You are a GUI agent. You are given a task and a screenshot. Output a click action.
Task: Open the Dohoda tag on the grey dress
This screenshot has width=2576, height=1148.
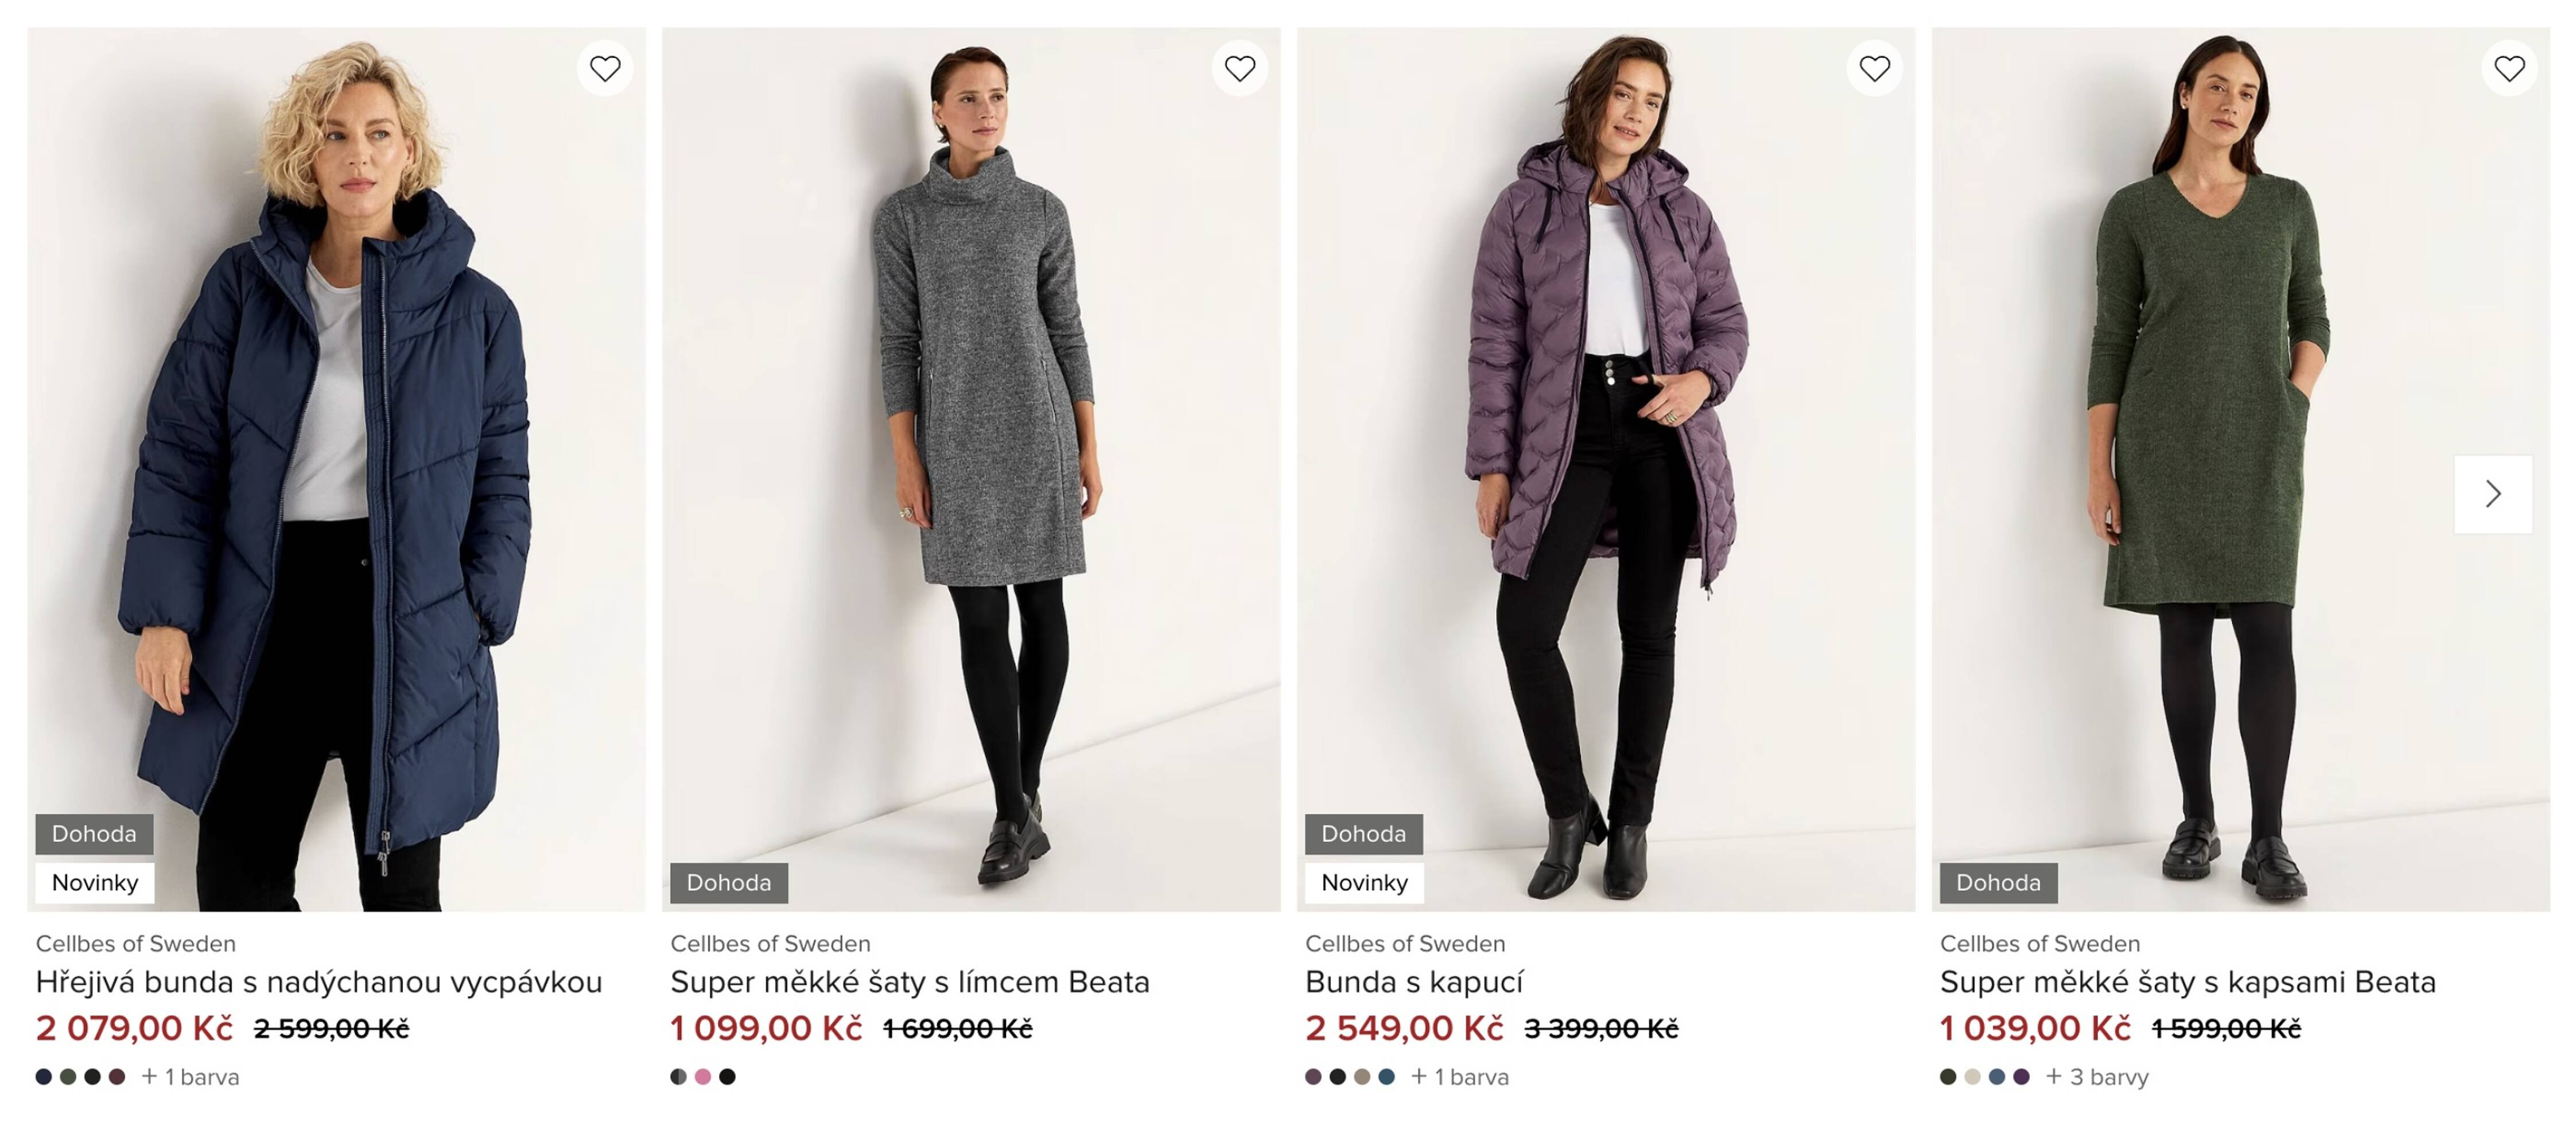(x=729, y=883)
